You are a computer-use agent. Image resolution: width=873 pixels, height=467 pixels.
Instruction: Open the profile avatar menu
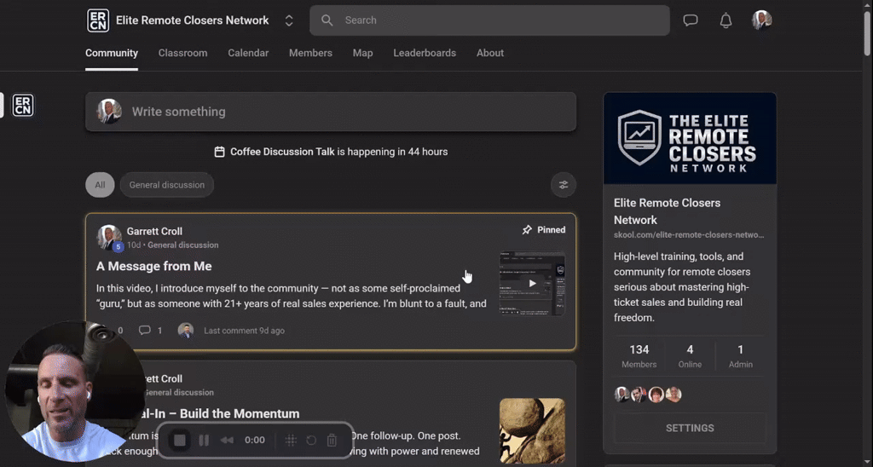pos(761,20)
